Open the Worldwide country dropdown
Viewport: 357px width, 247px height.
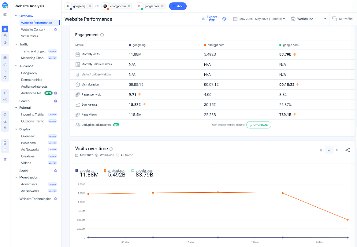(308, 19)
